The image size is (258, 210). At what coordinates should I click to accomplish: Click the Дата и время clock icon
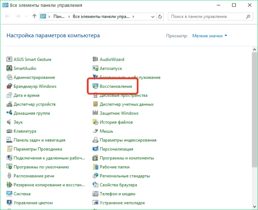click(x=9, y=95)
